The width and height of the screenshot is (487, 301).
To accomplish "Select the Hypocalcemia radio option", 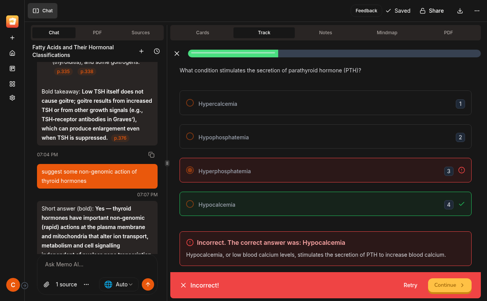I will point(190,204).
